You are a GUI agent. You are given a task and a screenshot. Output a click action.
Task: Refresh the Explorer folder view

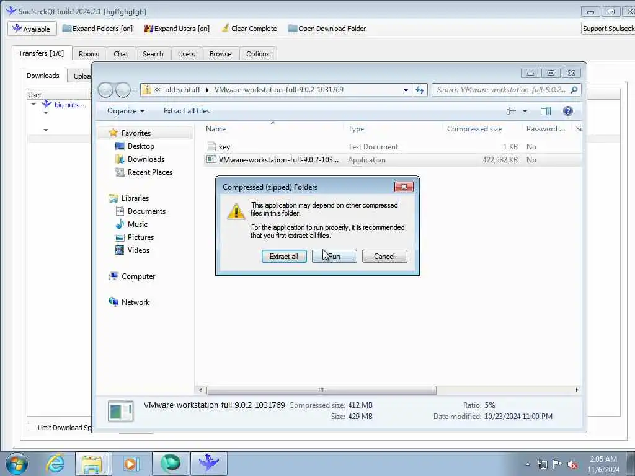point(420,90)
